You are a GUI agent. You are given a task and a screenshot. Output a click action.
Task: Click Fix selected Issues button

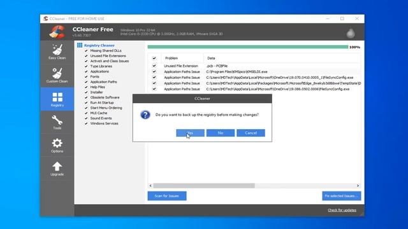click(342, 196)
